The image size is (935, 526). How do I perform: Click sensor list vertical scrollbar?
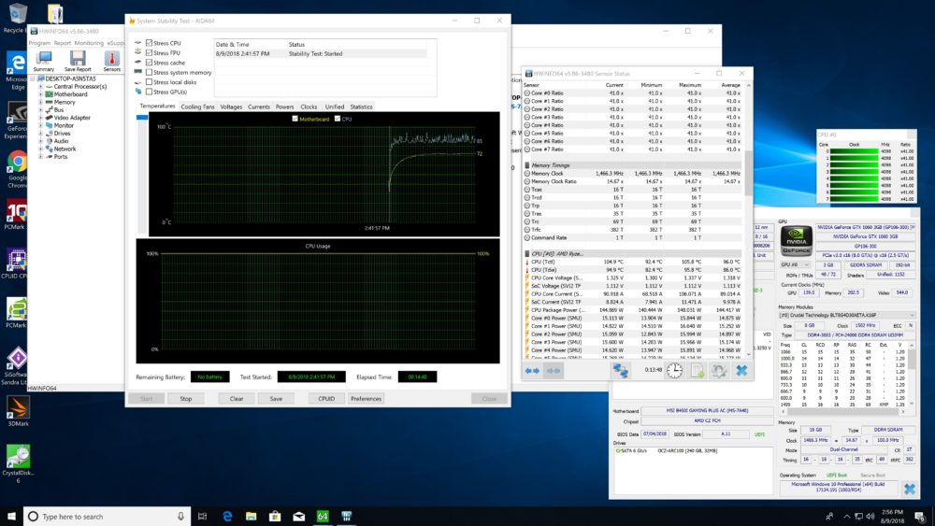pos(748,220)
